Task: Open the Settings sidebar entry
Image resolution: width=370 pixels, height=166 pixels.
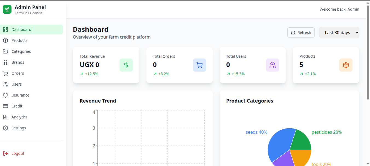Action: [31, 128]
